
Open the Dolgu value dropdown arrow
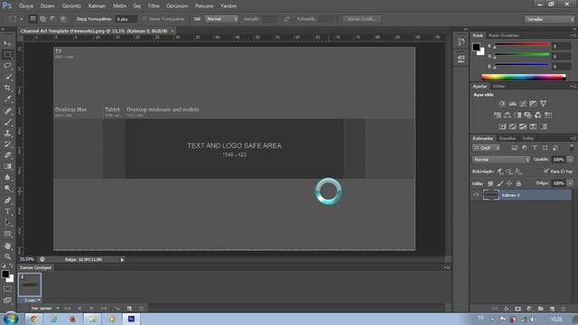click(570, 183)
